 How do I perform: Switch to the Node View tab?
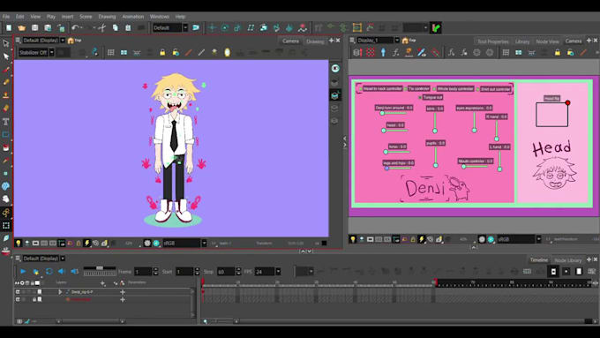coord(547,41)
